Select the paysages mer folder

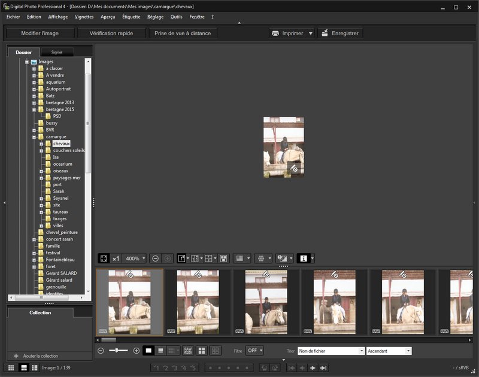(x=67, y=178)
